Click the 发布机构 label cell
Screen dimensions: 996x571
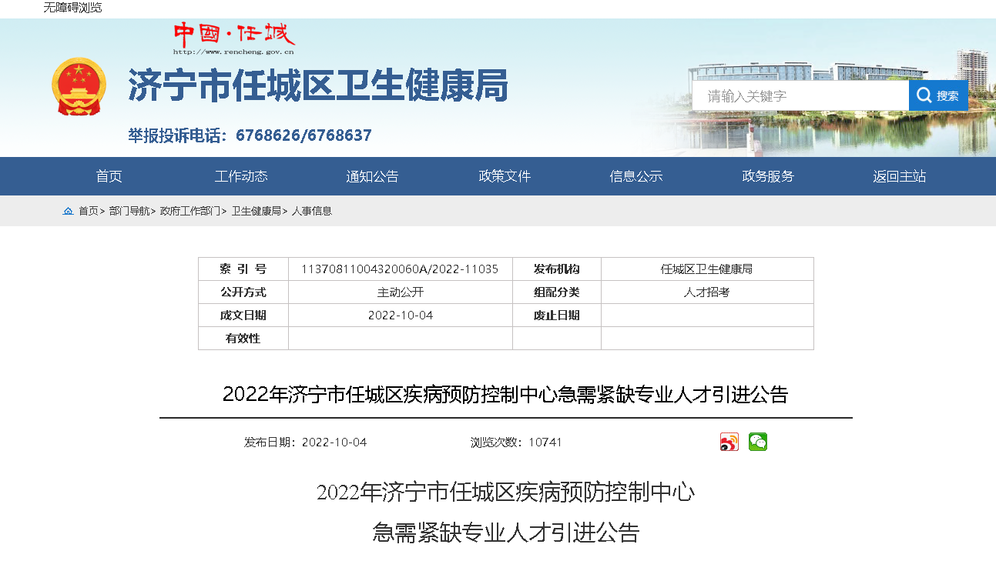click(x=557, y=269)
